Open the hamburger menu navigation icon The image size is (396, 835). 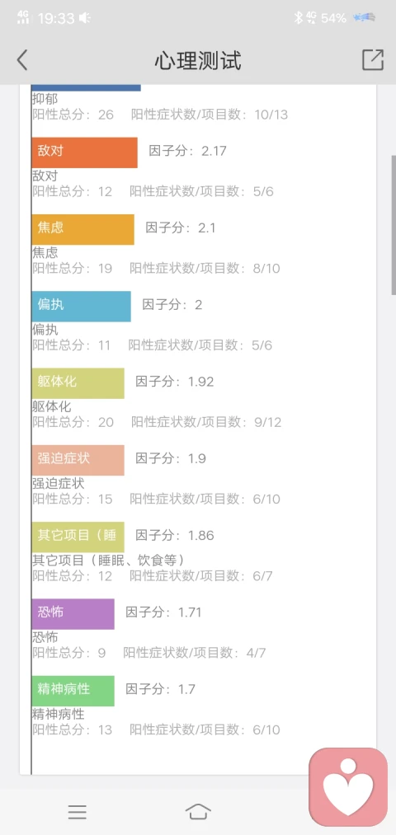coord(78,812)
